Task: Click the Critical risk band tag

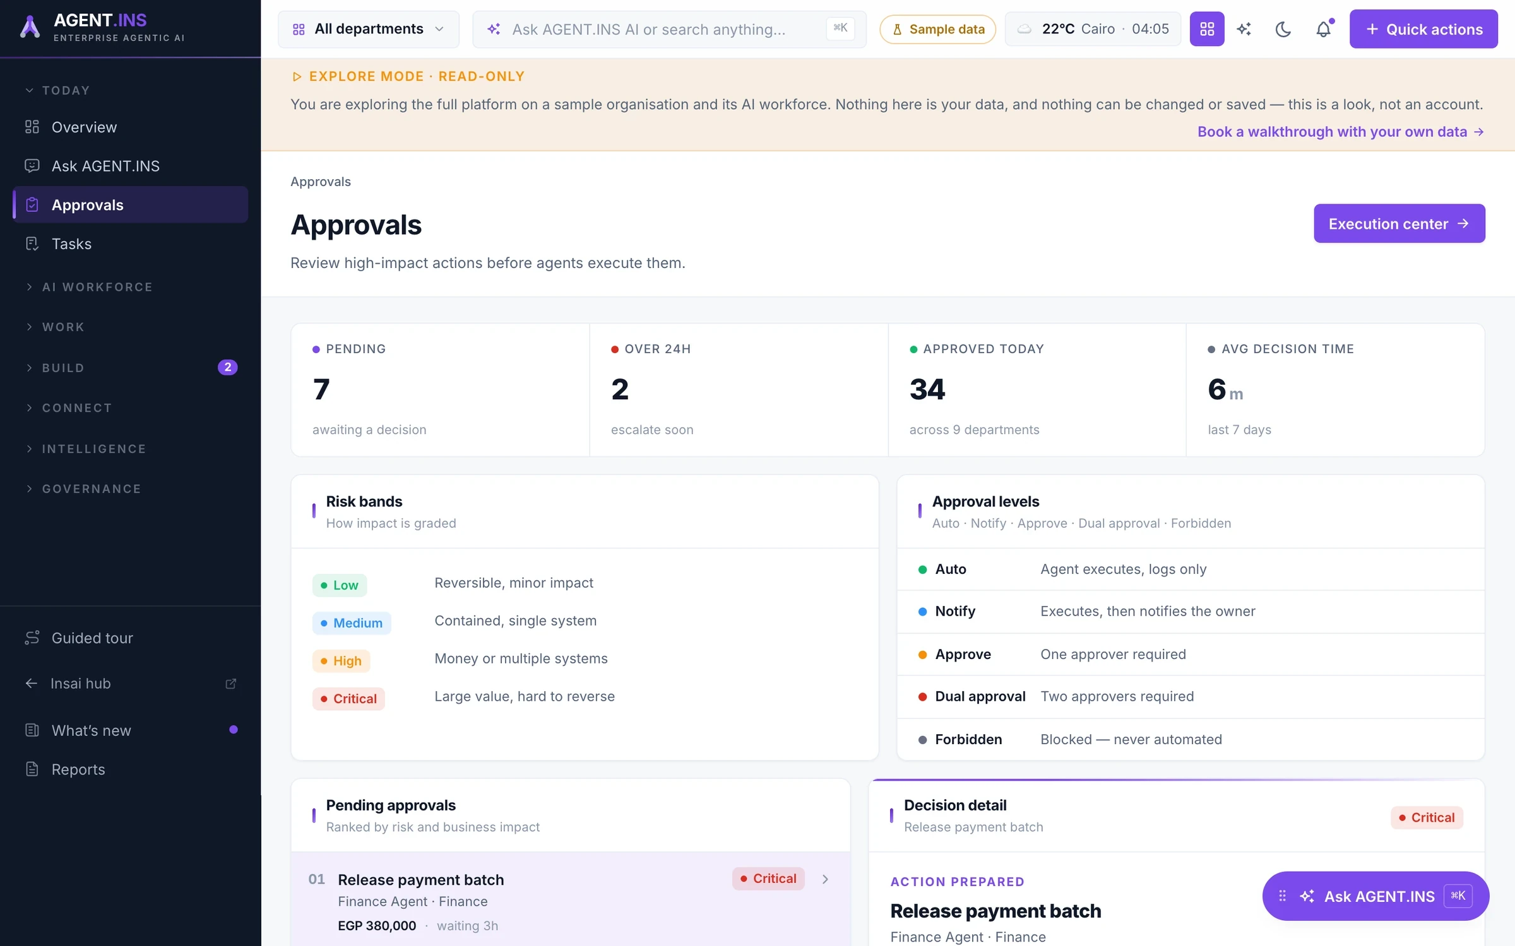Action: (x=348, y=698)
